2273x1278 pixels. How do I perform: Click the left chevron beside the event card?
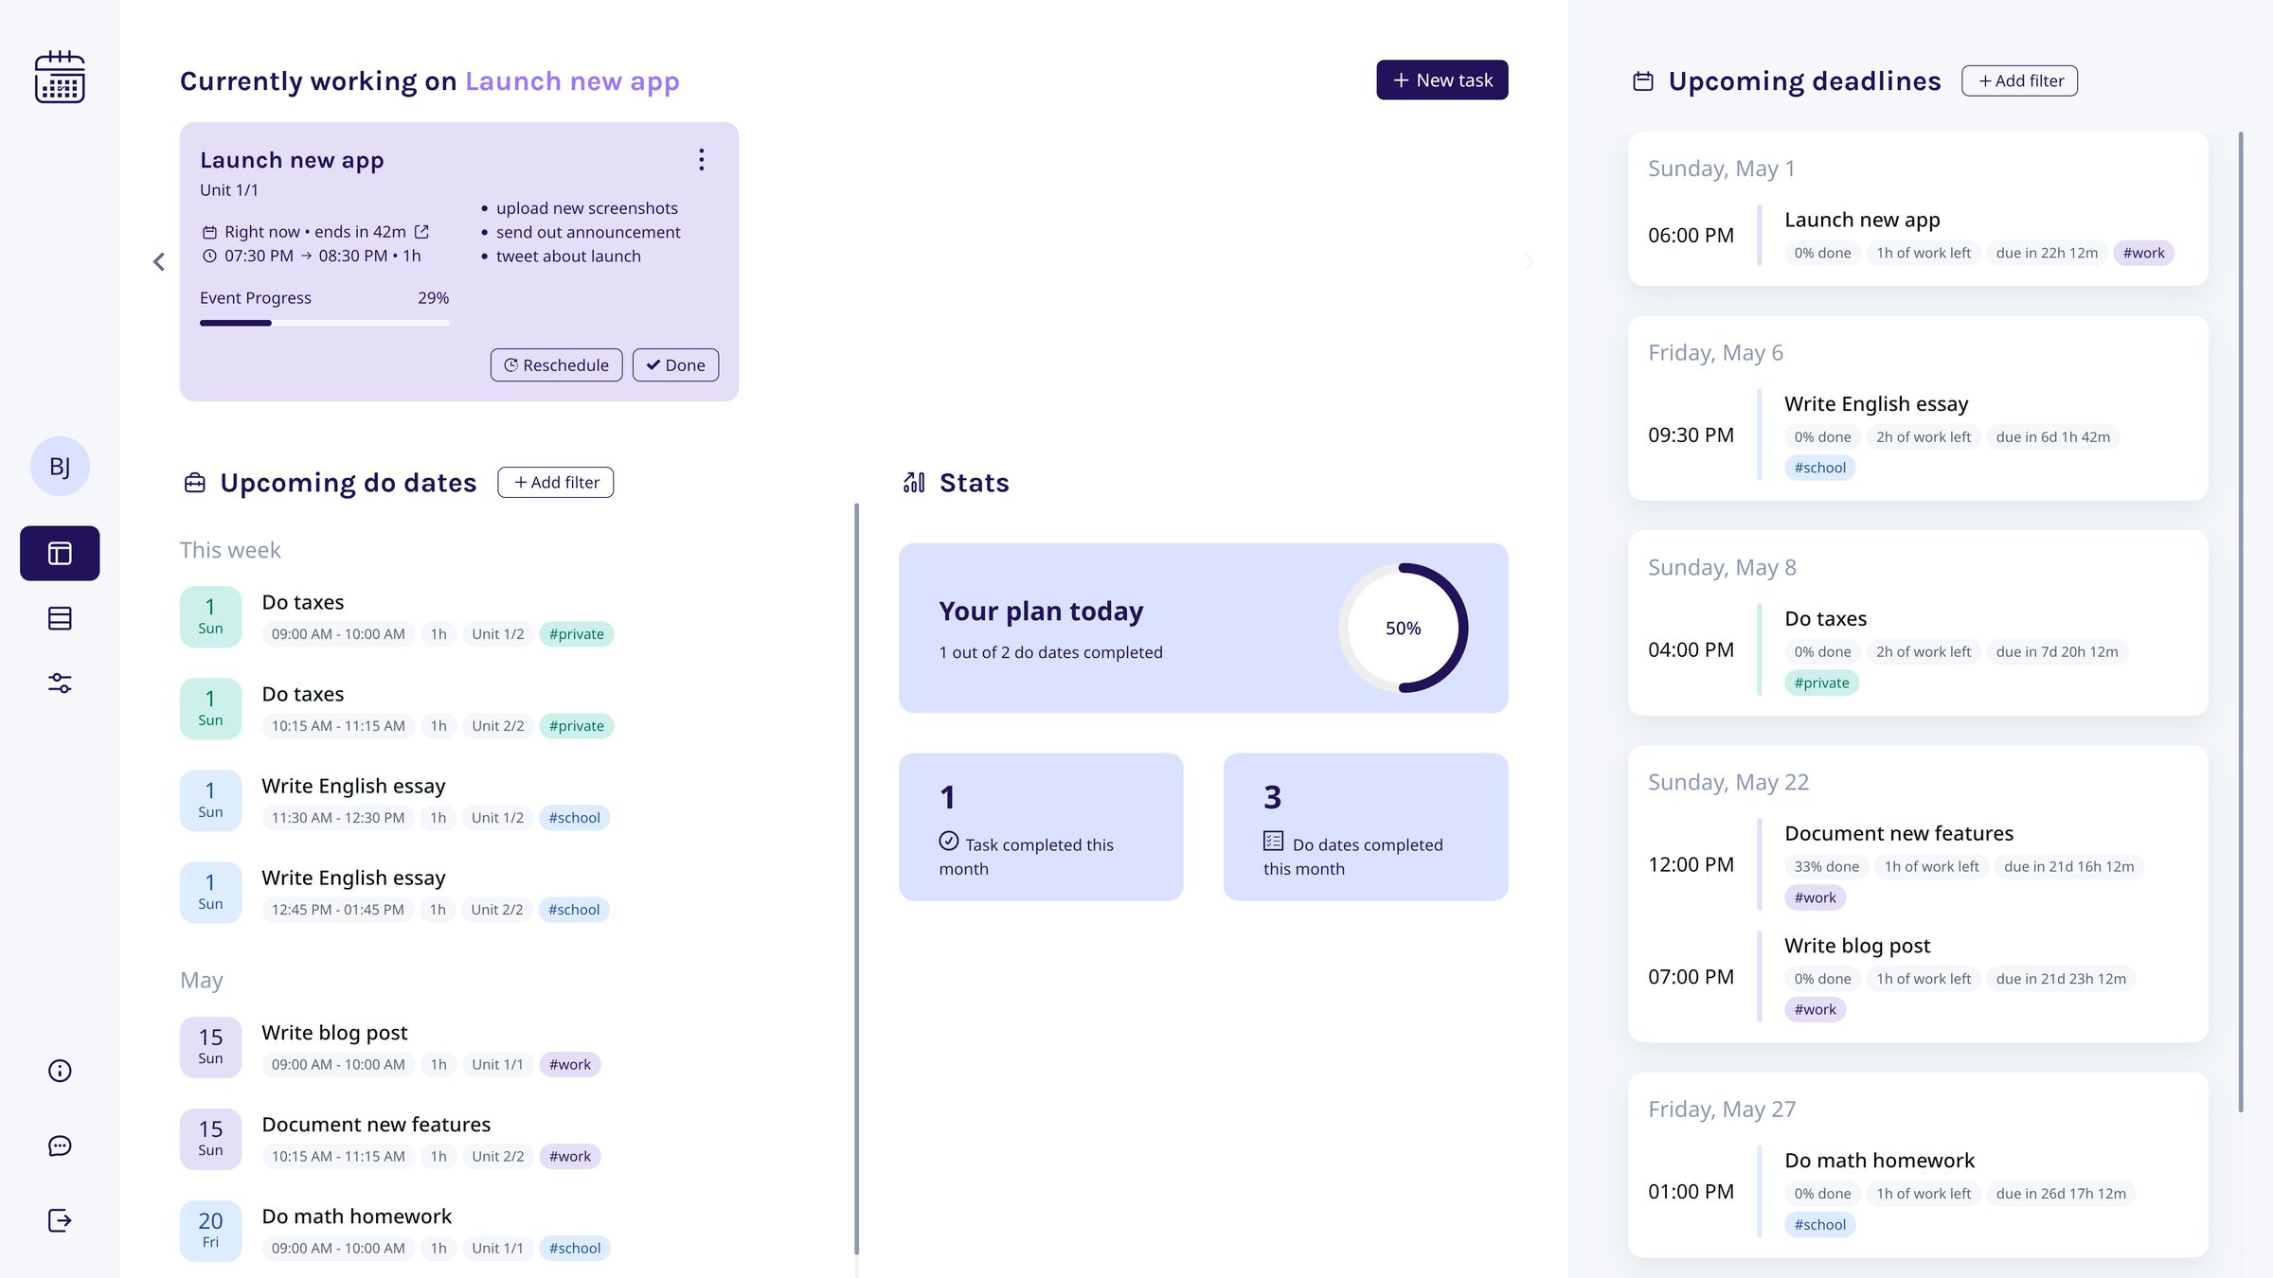(x=158, y=261)
